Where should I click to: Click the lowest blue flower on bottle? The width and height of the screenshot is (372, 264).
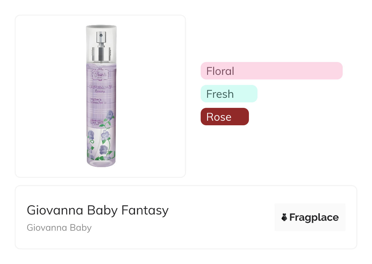click(x=103, y=150)
